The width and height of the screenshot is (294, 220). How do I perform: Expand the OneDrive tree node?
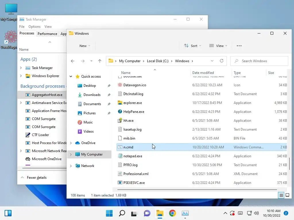(71, 143)
